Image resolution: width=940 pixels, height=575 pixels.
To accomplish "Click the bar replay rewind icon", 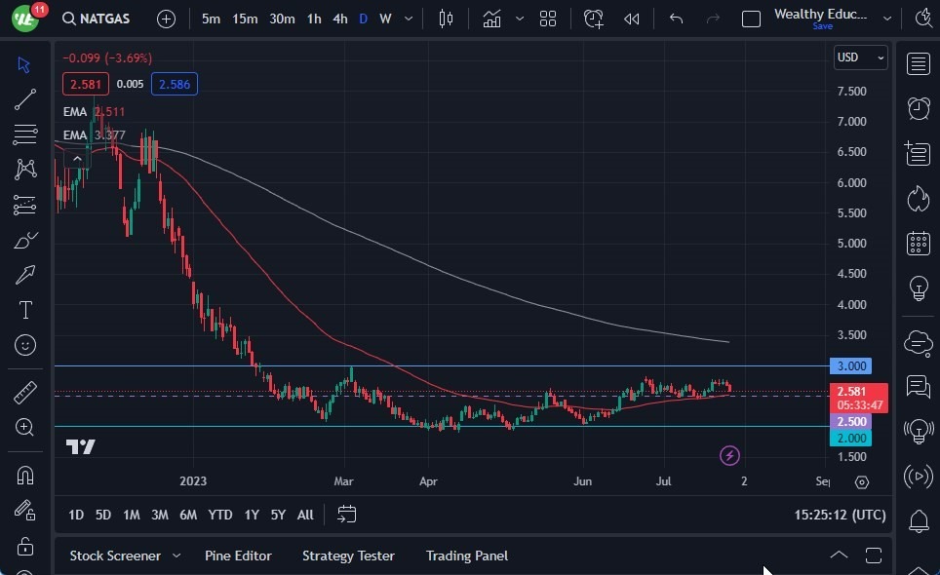I will 632,19.
